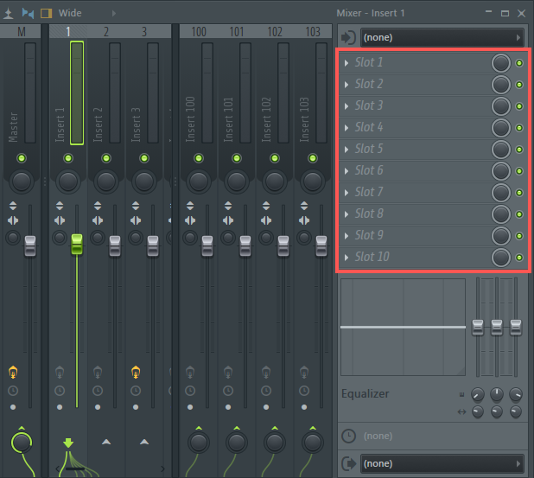Disable the Slot 2 effect
Image resolution: width=534 pixels, height=478 pixels.
pyautogui.click(x=519, y=85)
